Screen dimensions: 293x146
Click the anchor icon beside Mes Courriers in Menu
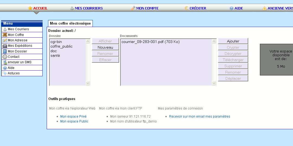tap(5, 29)
